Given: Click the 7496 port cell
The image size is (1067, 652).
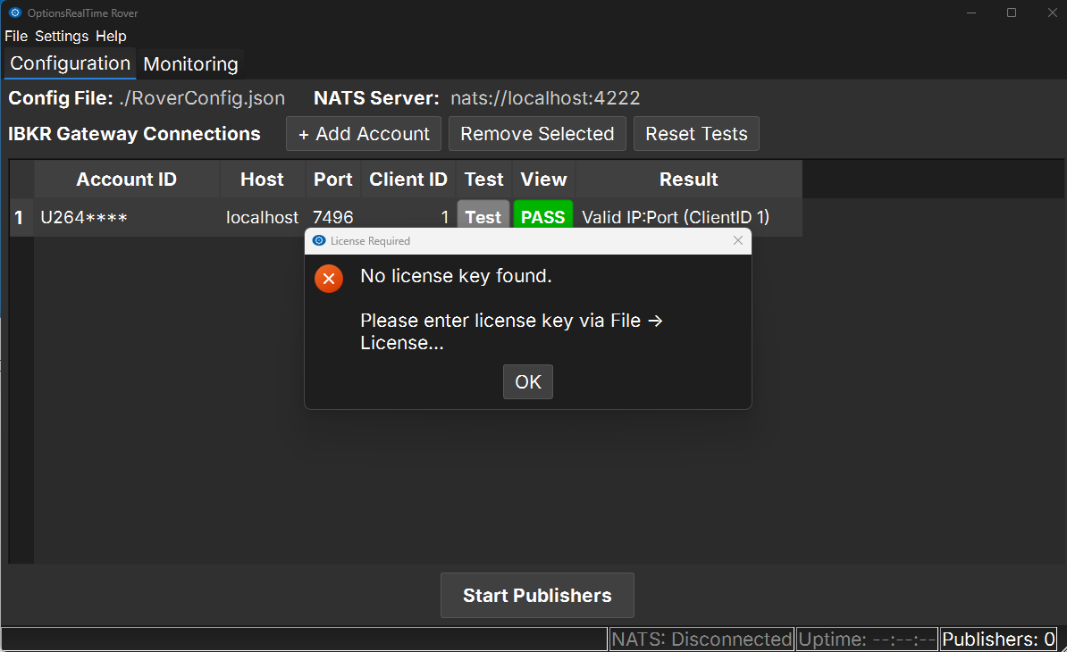Looking at the screenshot, I should (x=333, y=217).
